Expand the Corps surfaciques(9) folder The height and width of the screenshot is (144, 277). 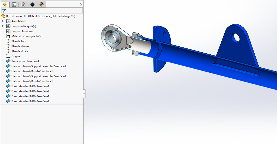[3, 26]
